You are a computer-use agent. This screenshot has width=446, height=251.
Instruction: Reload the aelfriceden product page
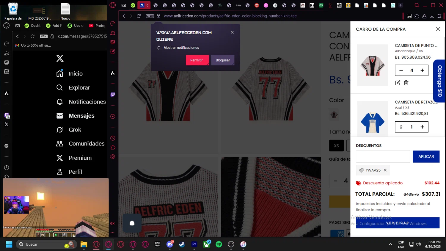(x=139, y=16)
